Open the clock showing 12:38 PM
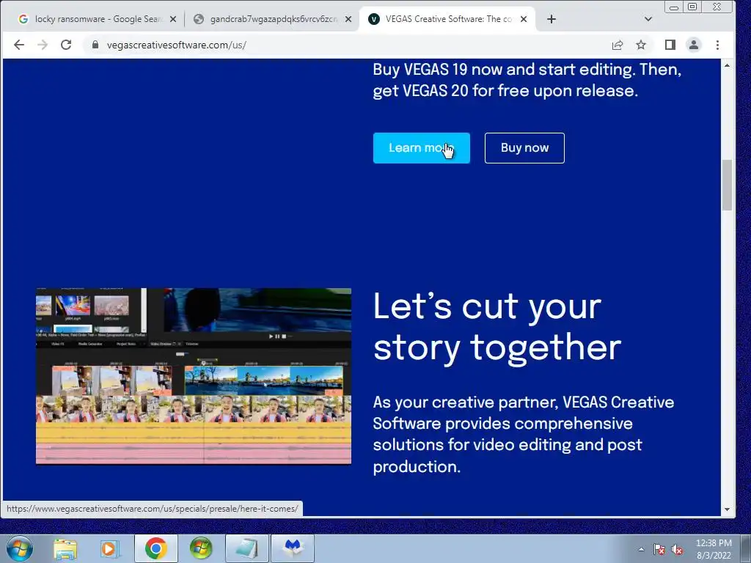 (714, 549)
